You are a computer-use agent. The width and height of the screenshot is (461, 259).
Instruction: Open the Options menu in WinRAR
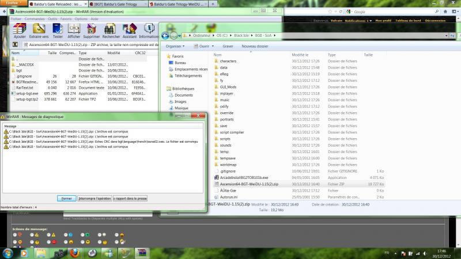[81, 19]
